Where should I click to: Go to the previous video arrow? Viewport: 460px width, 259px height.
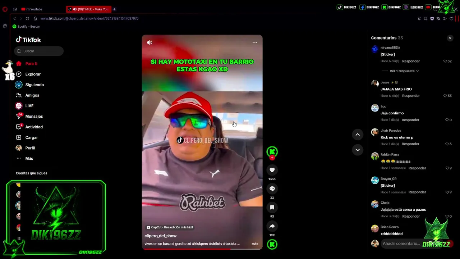[x=358, y=135]
